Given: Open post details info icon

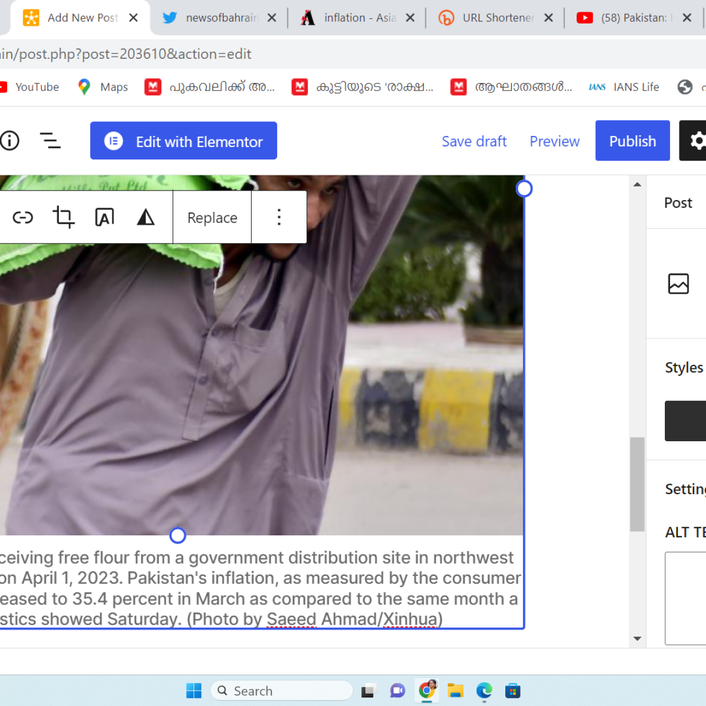Looking at the screenshot, I should click(x=9, y=141).
